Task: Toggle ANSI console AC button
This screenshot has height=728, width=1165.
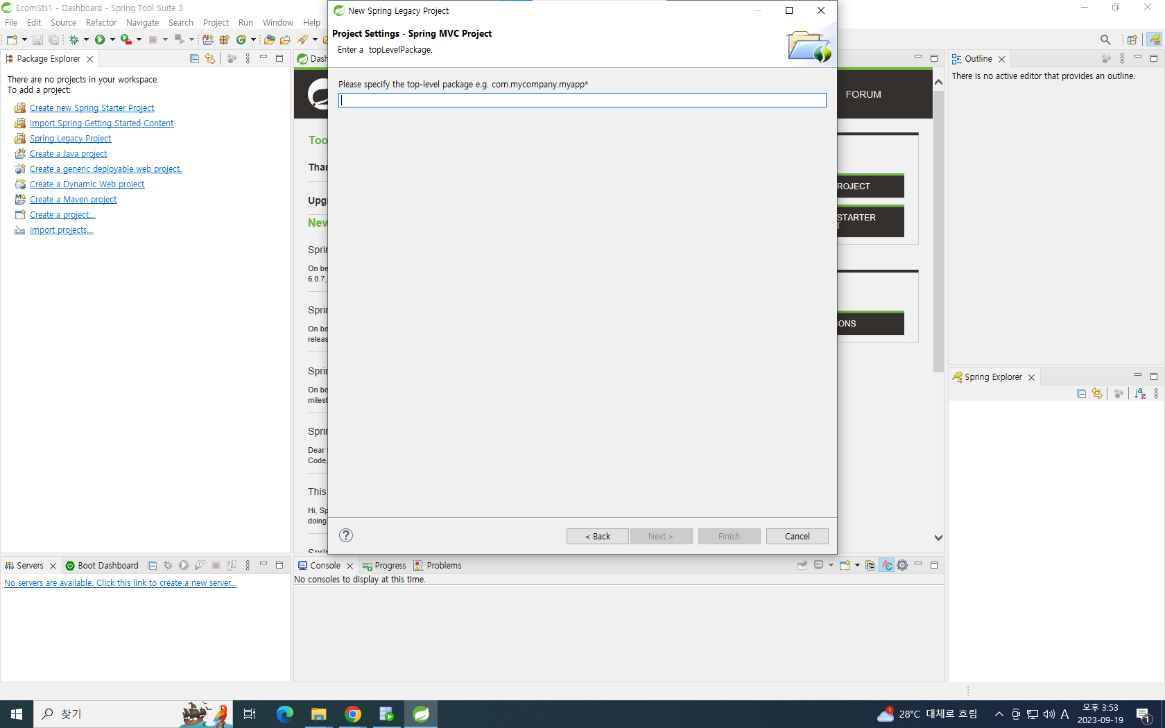Action: click(x=887, y=565)
